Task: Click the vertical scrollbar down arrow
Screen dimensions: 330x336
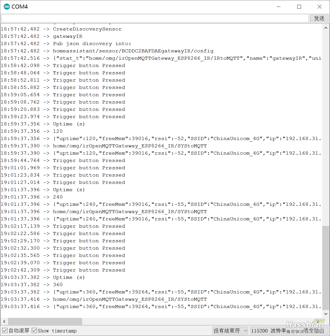Action: tap(326, 314)
